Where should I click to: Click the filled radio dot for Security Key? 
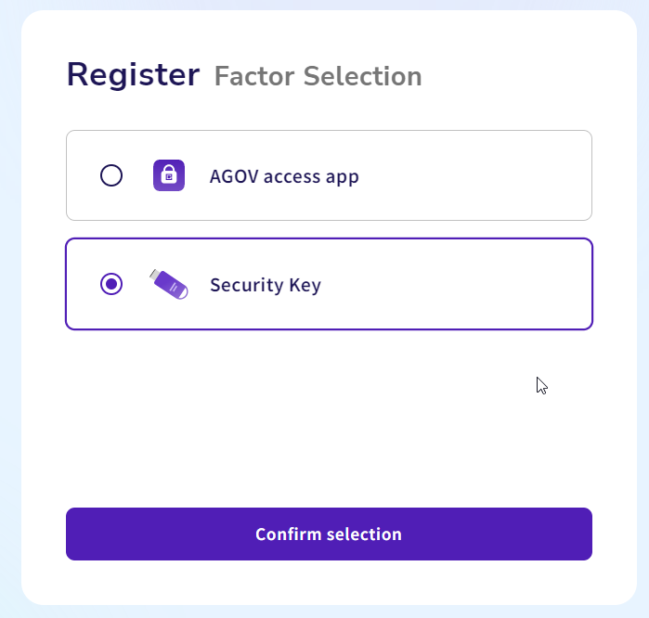click(111, 284)
